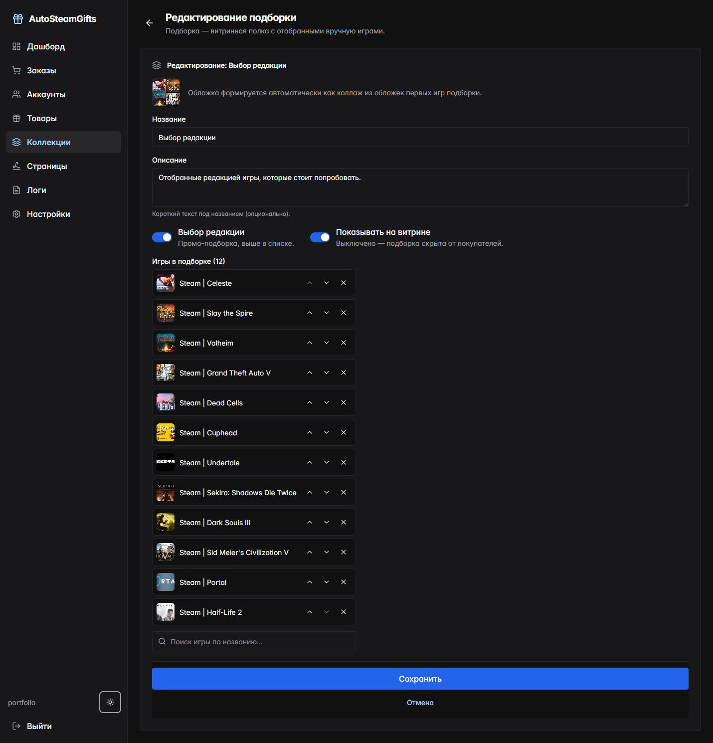
Task: Open Дашборд in the sidebar
Action: 63,46
